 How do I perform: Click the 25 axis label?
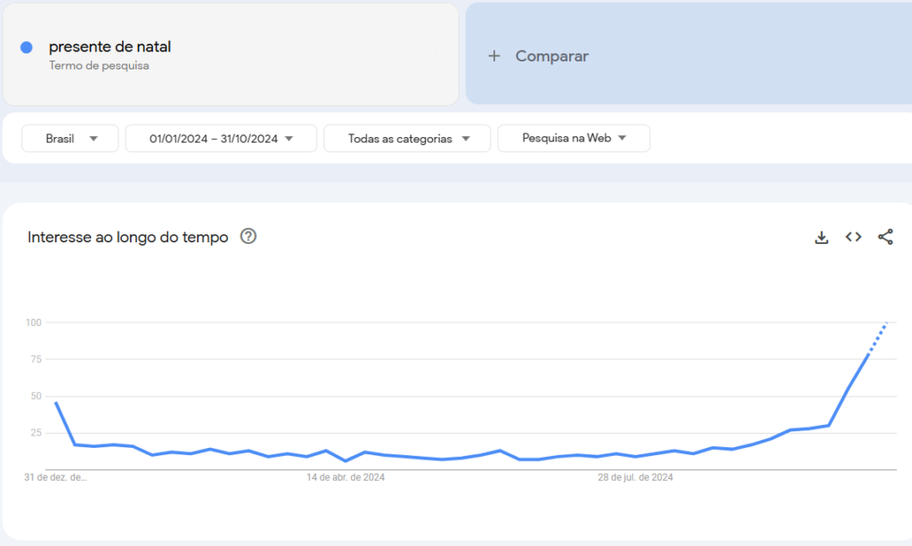(x=36, y=433)
